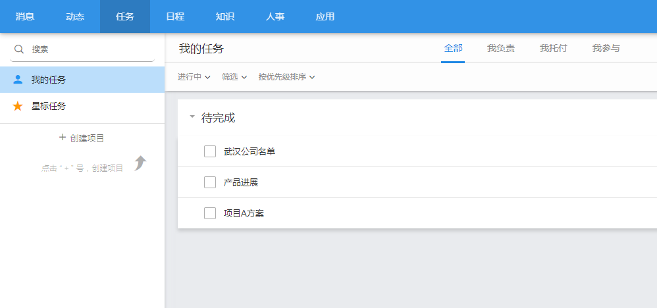Screen dimensions: 657x308
Task: Go to 日程 in the top navigation
Action: click(x=175, y=16)
